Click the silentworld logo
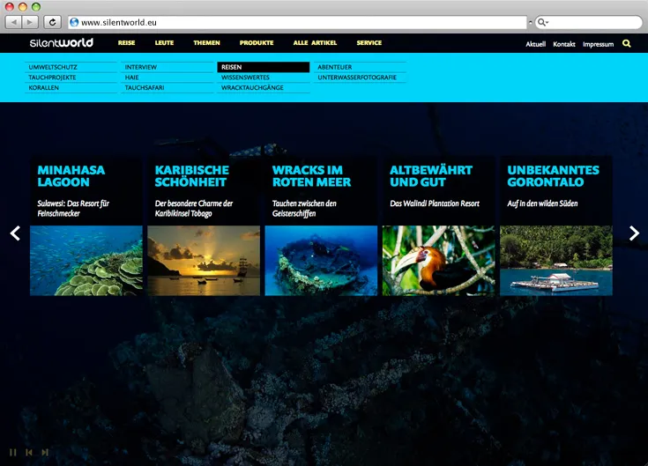 pos(62,42)
